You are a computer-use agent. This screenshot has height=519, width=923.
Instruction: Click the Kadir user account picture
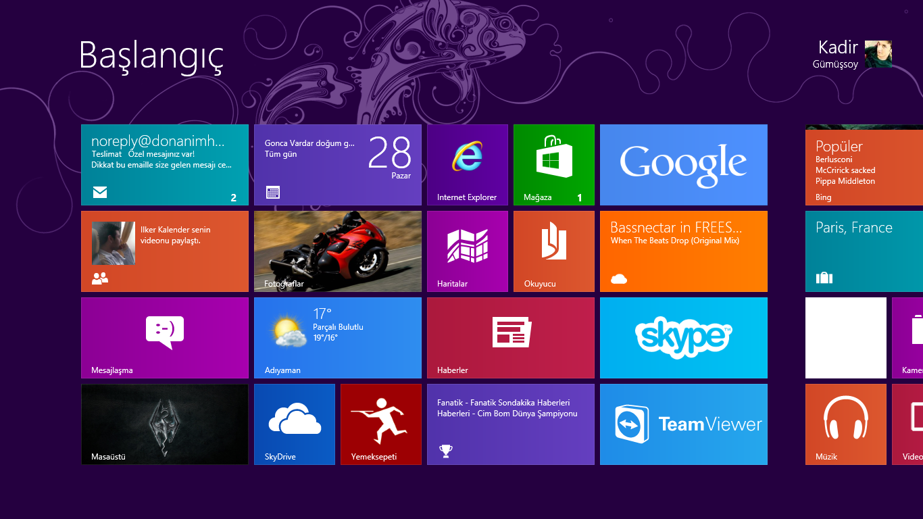pyautogui.click(x=878, y=54)
